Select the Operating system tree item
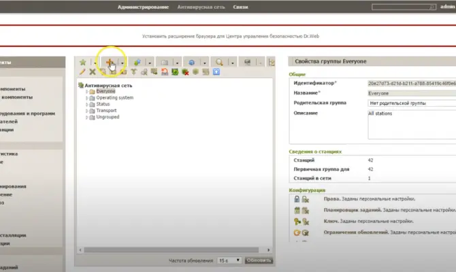The height and width of the screenshot is (272, 456). point(114,98)
